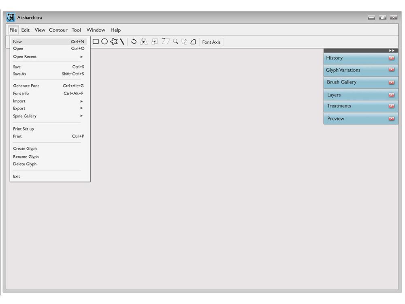Select the Star shape tool
Viewport: 405px width, 304px height.
point(114,41)
